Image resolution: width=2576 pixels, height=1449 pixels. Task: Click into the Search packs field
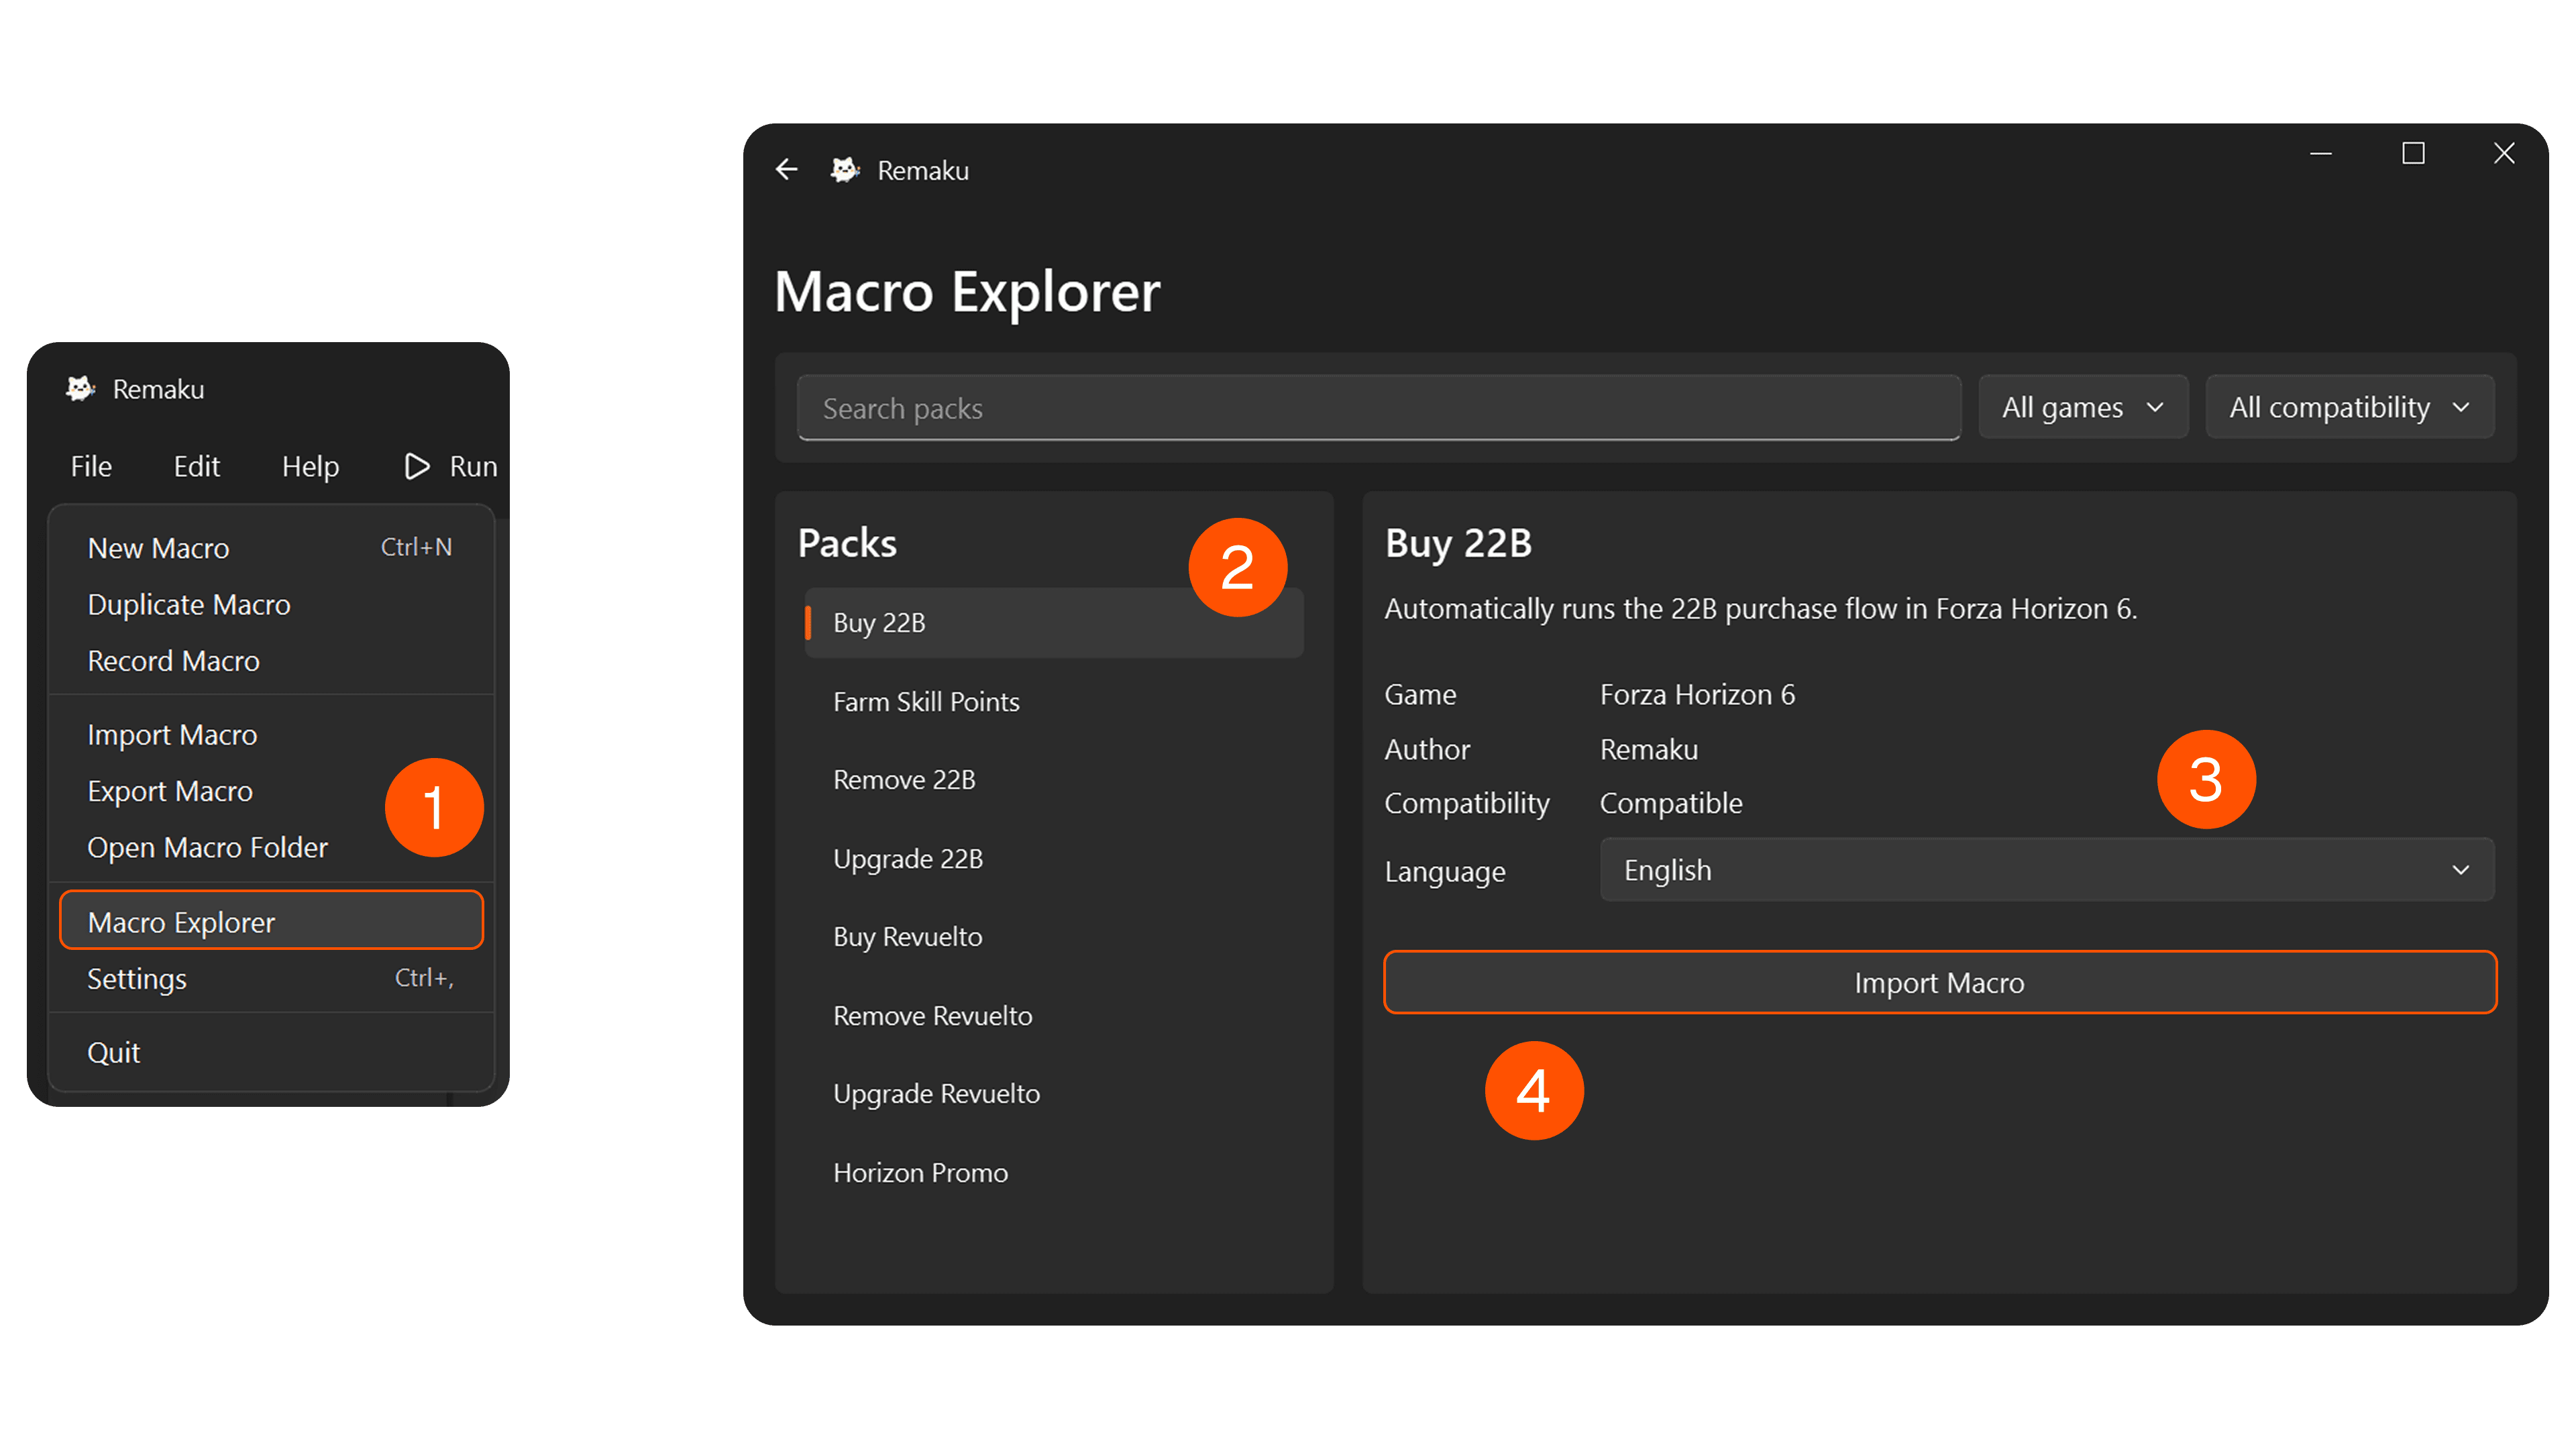pyautogui.click(x=1378, y=408)
